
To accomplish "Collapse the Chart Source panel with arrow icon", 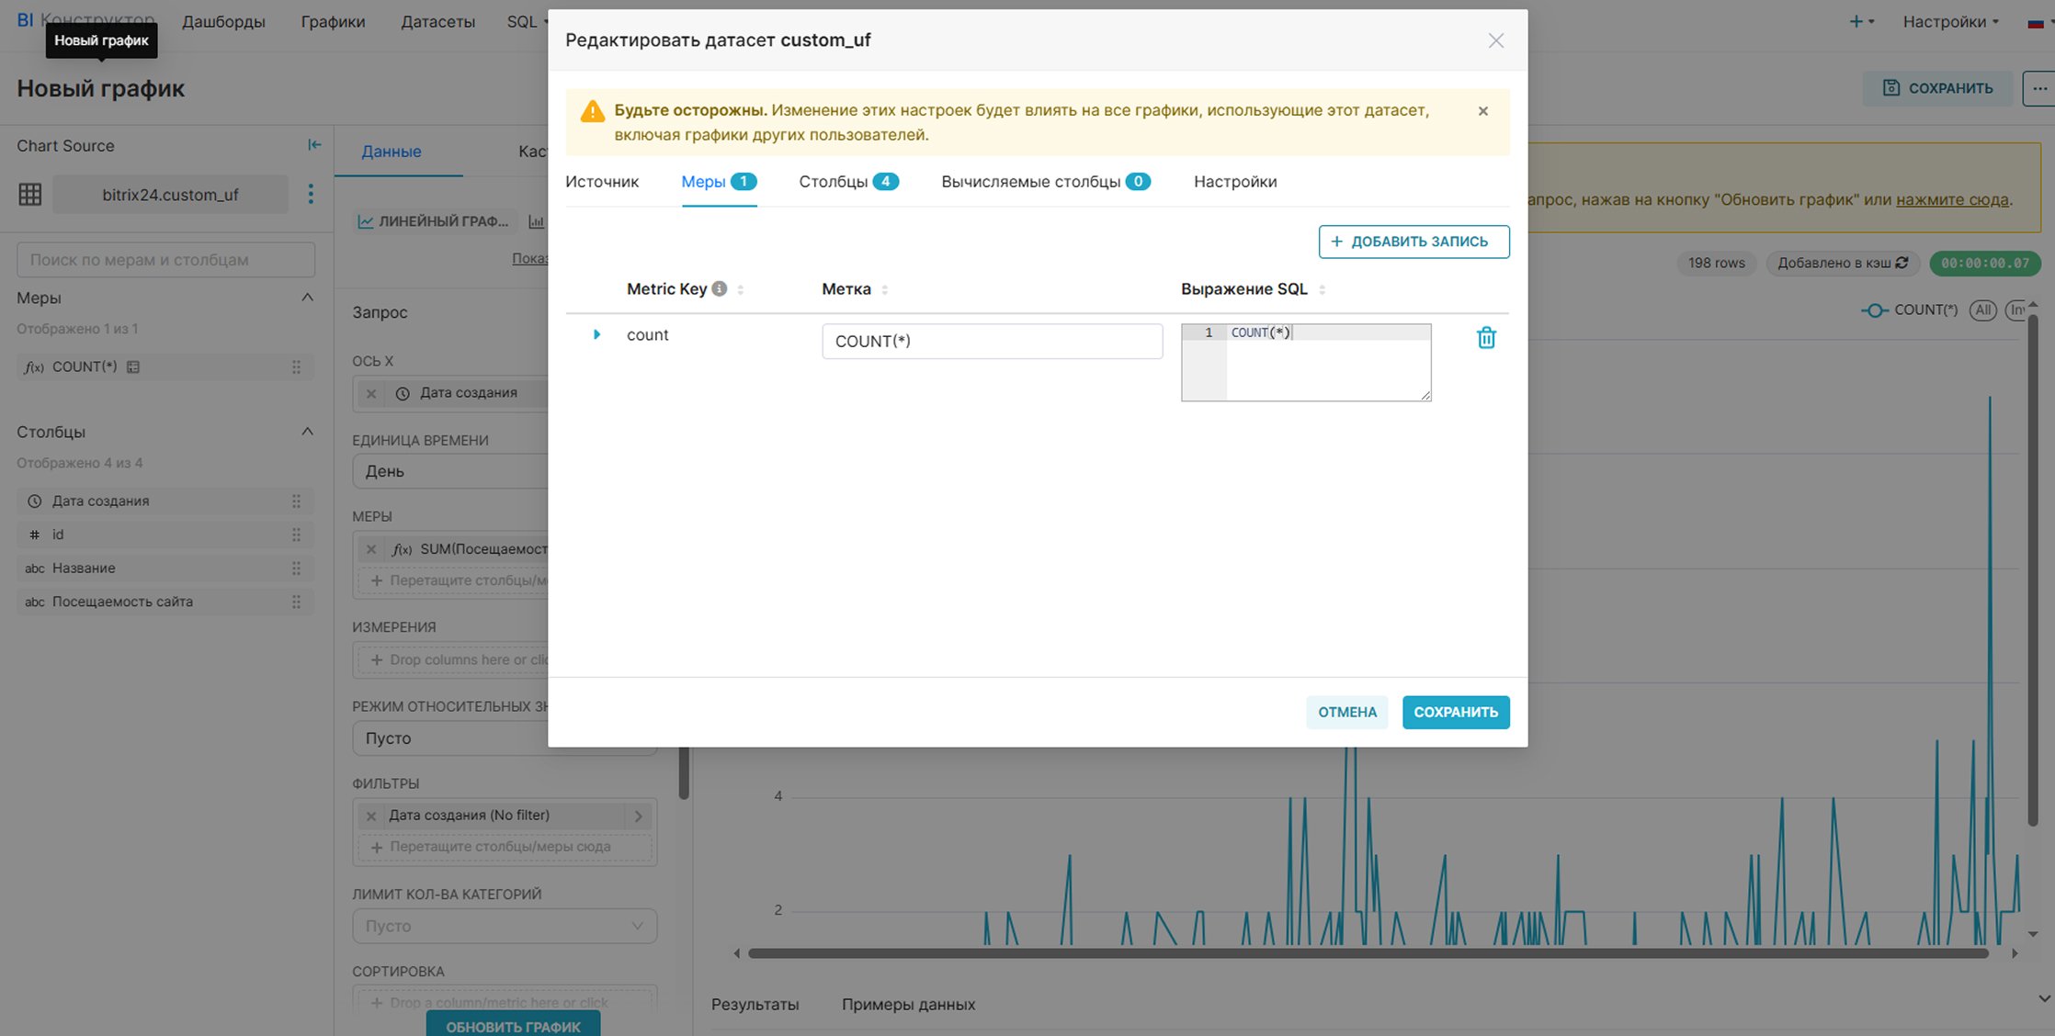I will pyautogui.click(x=314, y=145).
